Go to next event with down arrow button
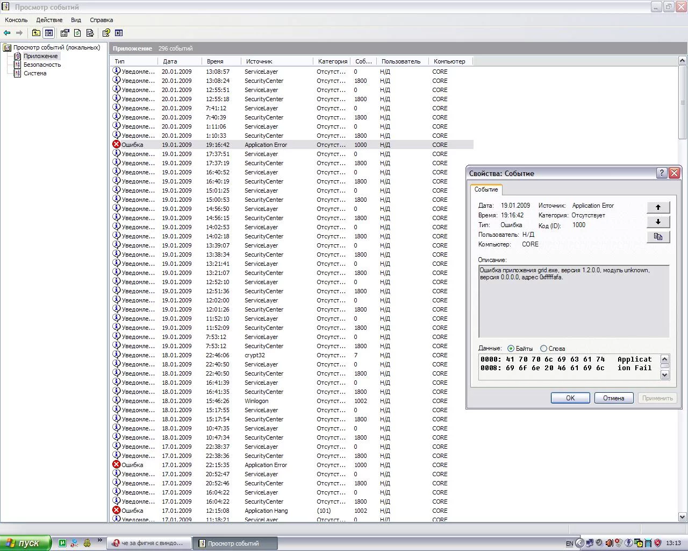 658,222
